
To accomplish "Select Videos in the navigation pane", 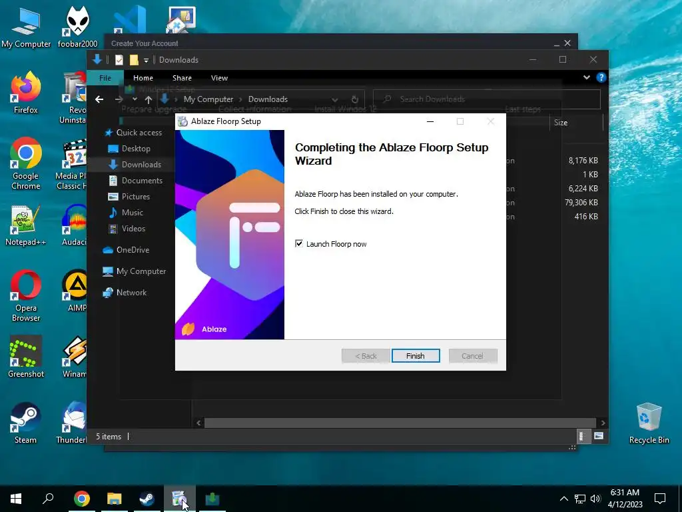I will click(x=127, y=229).
